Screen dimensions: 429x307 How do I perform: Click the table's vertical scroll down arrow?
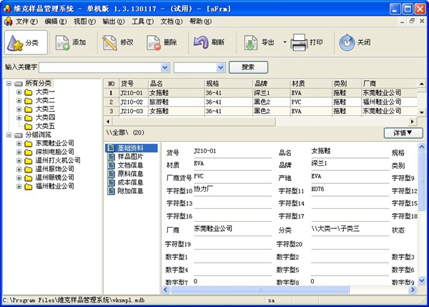coord(421,112)
